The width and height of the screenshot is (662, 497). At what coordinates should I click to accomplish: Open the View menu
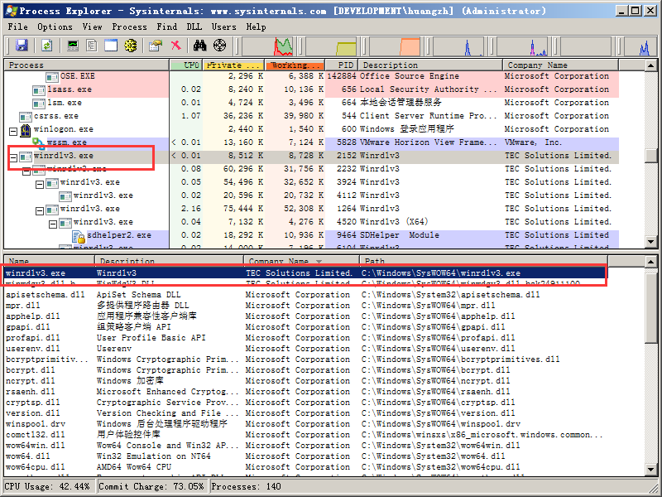click(92, 27)
